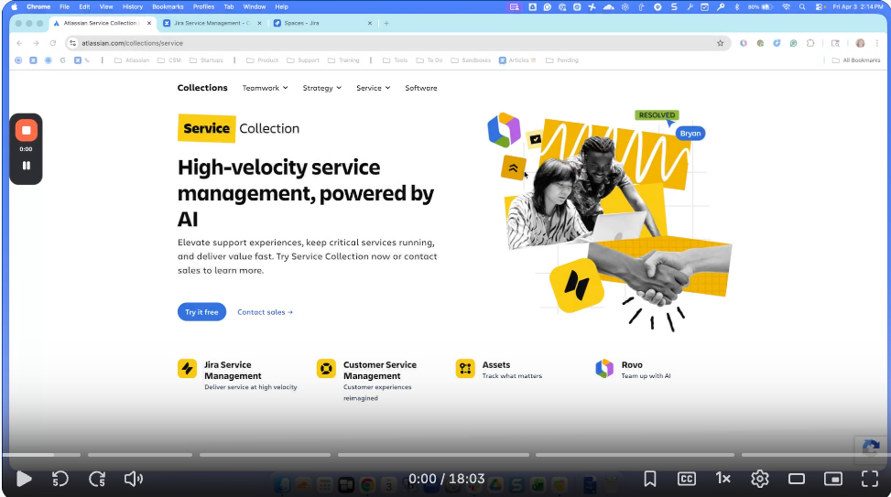Reload the current page
Screen dimensions: 891x497
click(53, 43)
